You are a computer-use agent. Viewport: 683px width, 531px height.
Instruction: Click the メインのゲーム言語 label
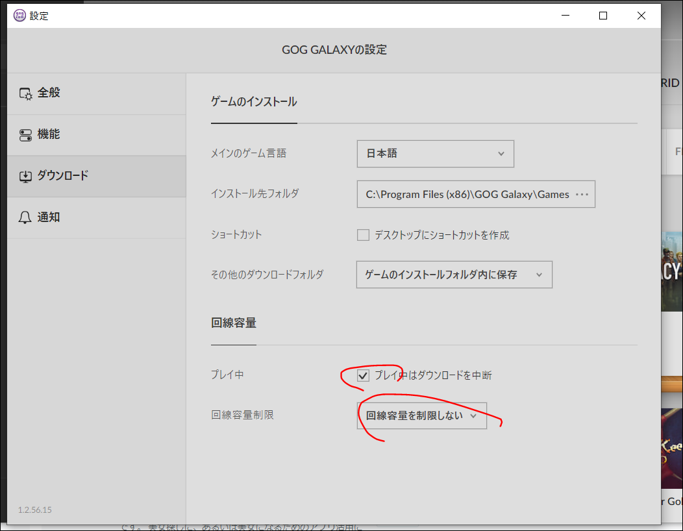click(249, 153)
